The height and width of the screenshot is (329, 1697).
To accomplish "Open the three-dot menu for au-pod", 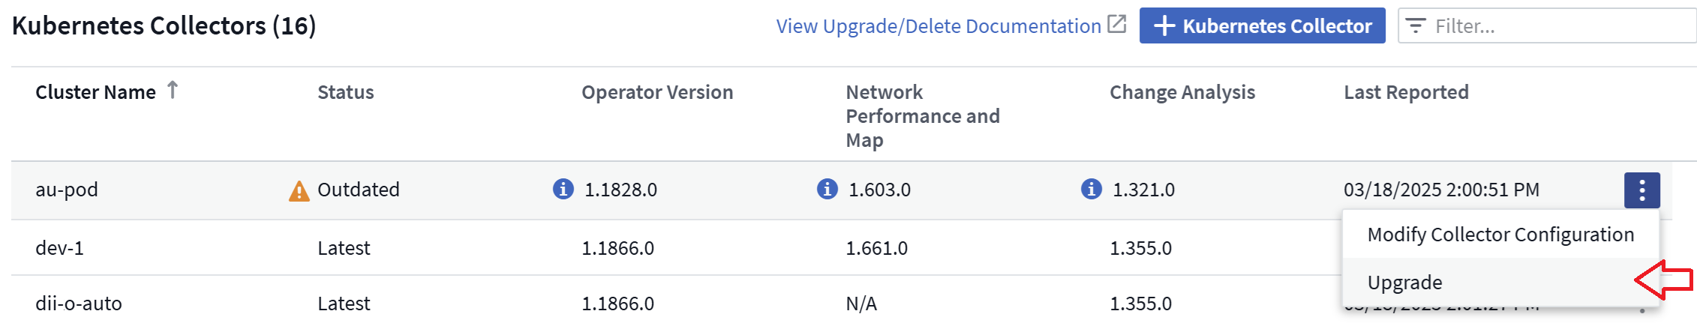I will coord(1641,190).
